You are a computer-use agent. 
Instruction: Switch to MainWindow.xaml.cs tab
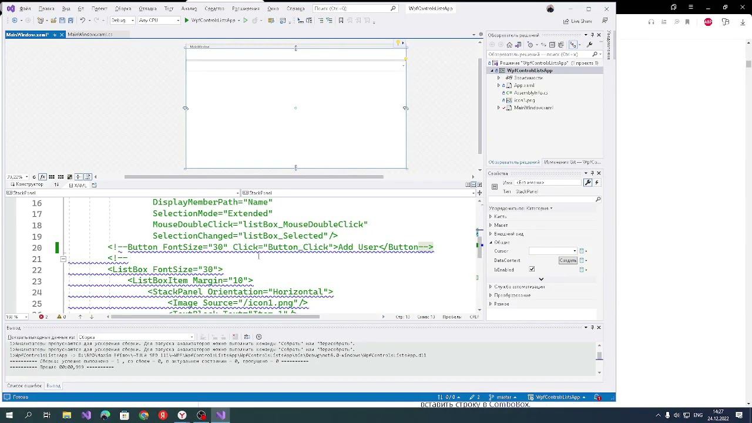click(90, 35)
